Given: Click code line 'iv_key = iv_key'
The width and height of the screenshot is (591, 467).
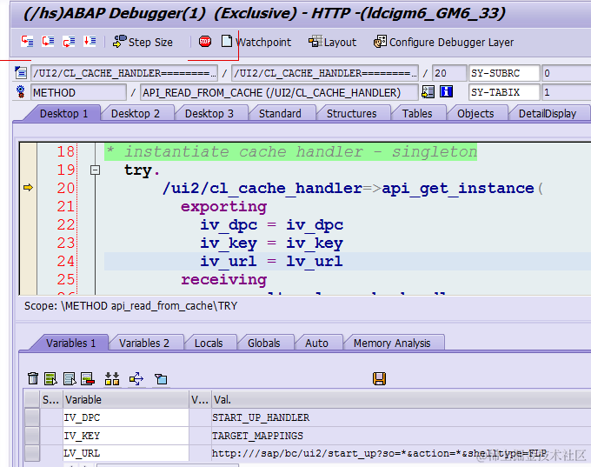Looking at the screenshot, I should click(272, 243).
